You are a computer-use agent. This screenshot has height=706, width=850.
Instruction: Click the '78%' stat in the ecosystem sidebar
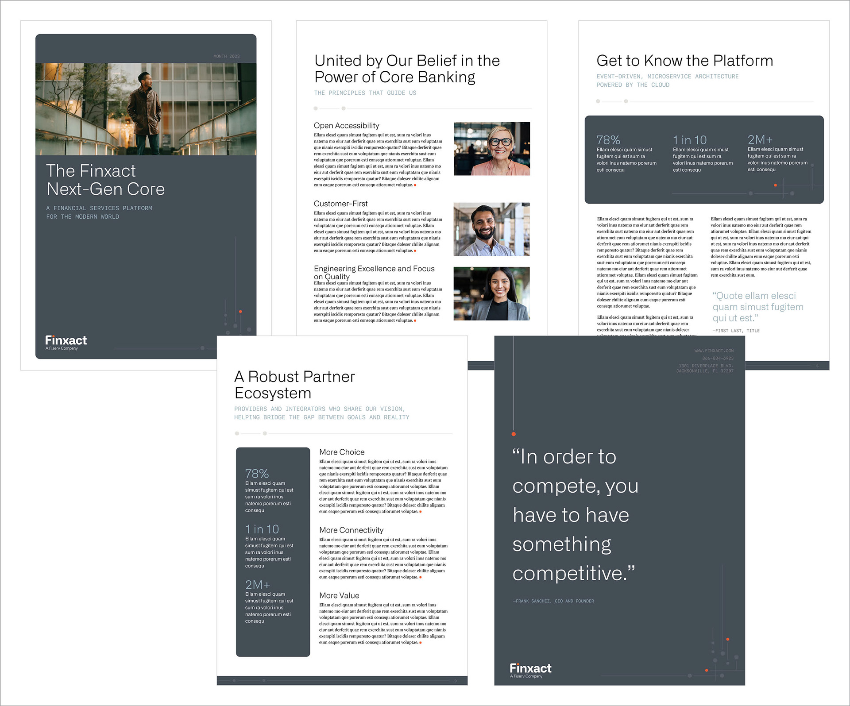coord(257,474)
